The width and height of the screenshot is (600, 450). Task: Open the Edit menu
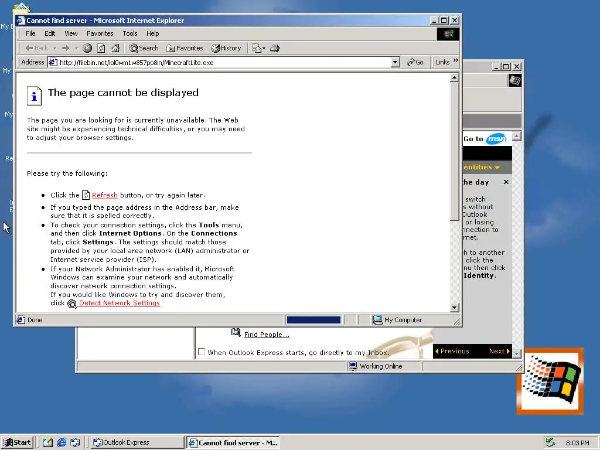[50, 33]
